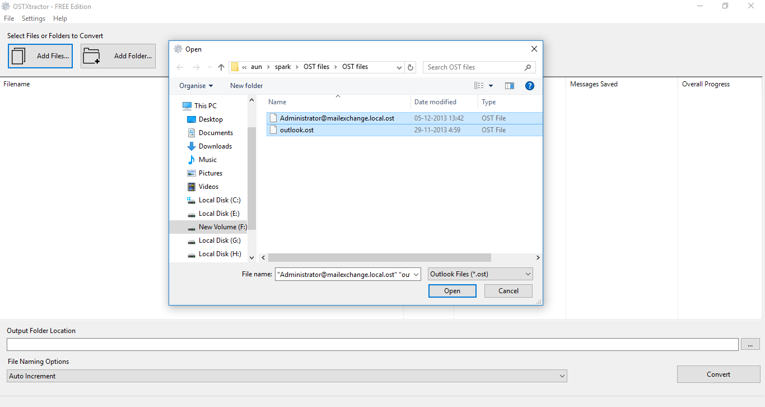Open Music in navigation pane
The image size is (765, 407).
coord(207,160)
